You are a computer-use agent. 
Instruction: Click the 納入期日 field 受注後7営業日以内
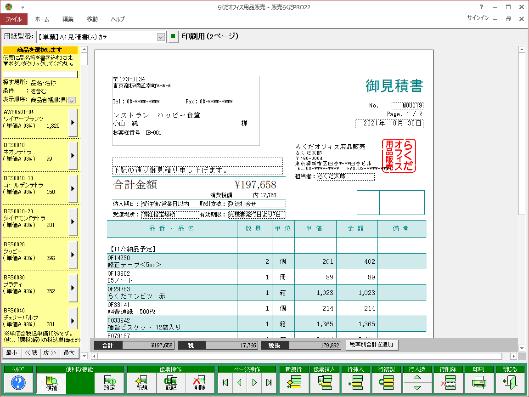(x=170, y=204)
